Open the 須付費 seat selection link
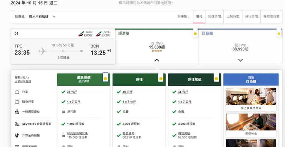The image size is (285, 147). coord(71,112)
